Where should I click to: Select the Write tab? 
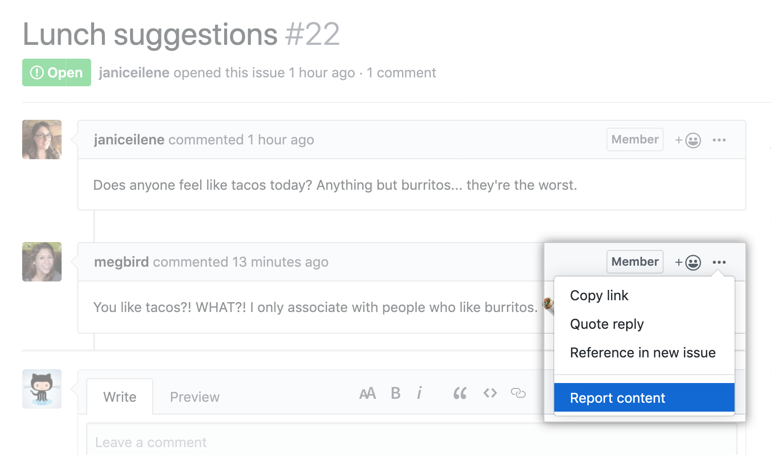tap(119, 396)
